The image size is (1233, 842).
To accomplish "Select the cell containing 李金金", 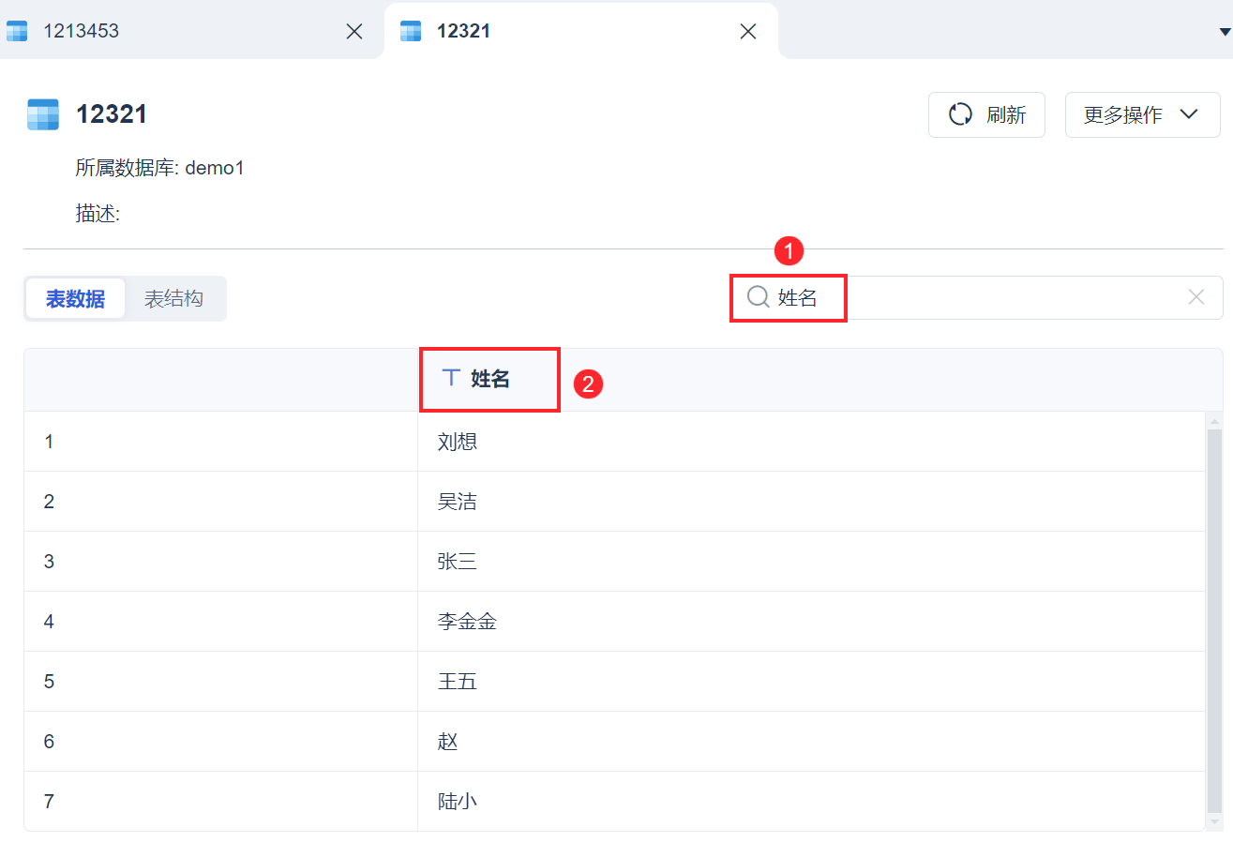I will point(467,622).
